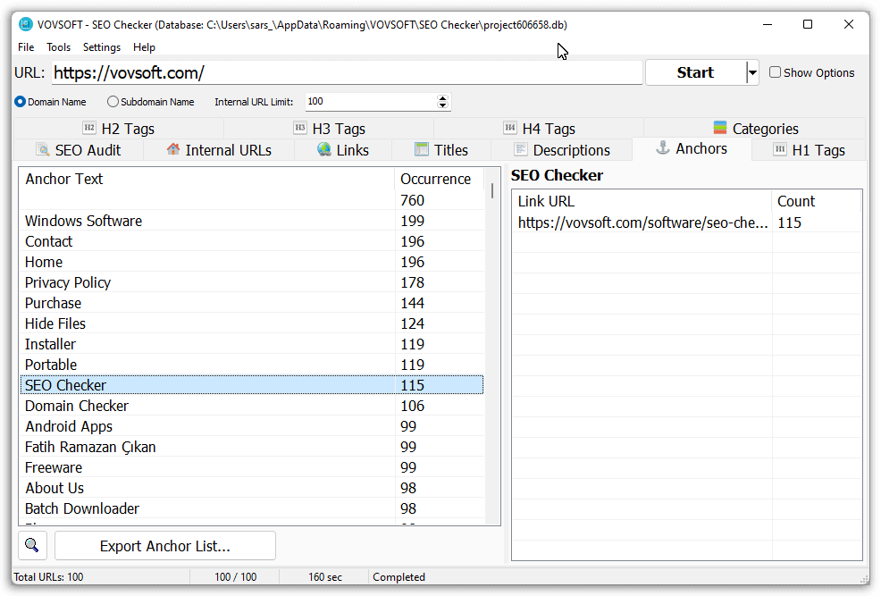The width and height of the screenshot is (881, 596).
Task: Select the Home anchor row
Action: pos(252,262)
